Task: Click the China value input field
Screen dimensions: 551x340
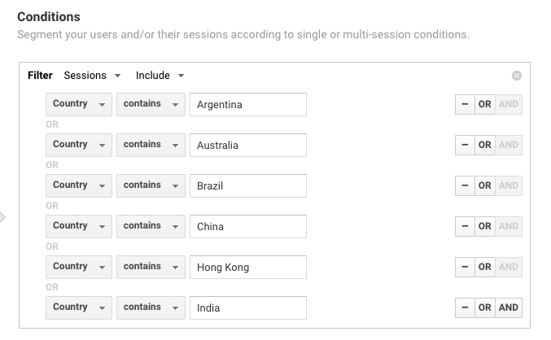Action: (247, 226)
